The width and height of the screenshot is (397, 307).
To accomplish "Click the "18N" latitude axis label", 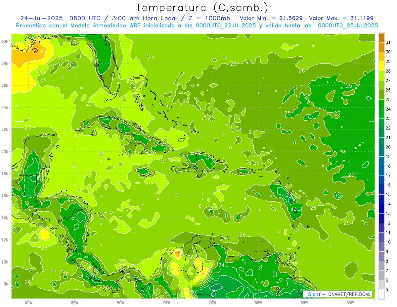I will click(5, 174).
